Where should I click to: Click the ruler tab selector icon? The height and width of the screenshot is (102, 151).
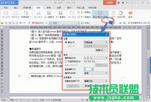(2, 28)
